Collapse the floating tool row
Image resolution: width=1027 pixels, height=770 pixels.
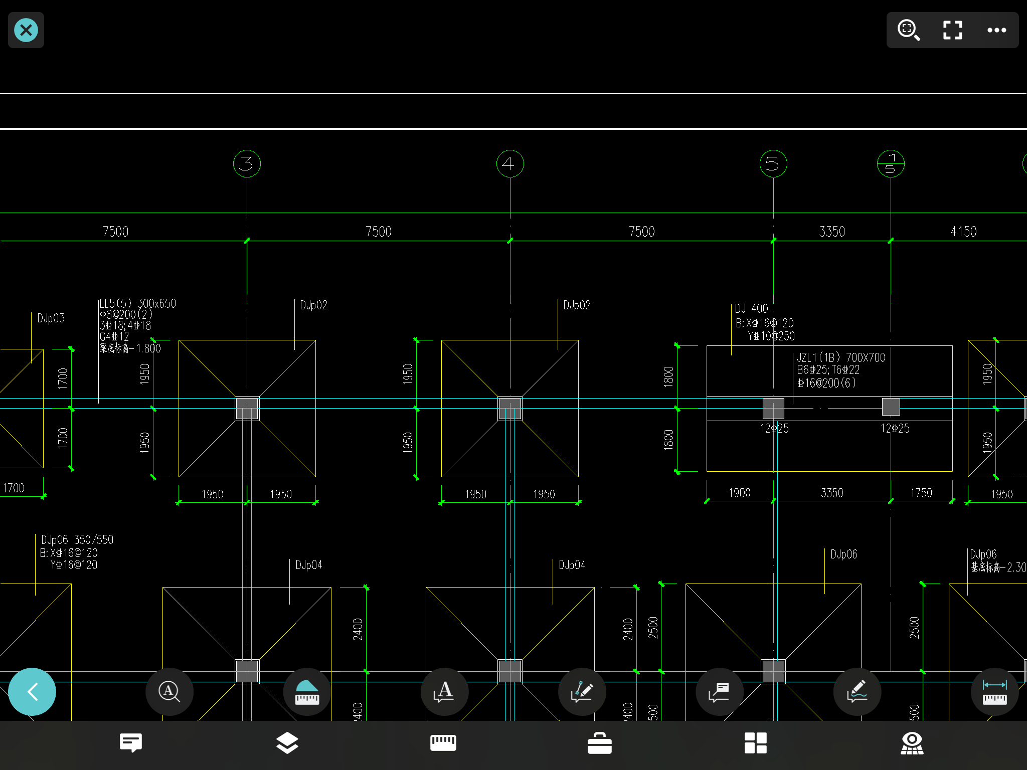32,692
